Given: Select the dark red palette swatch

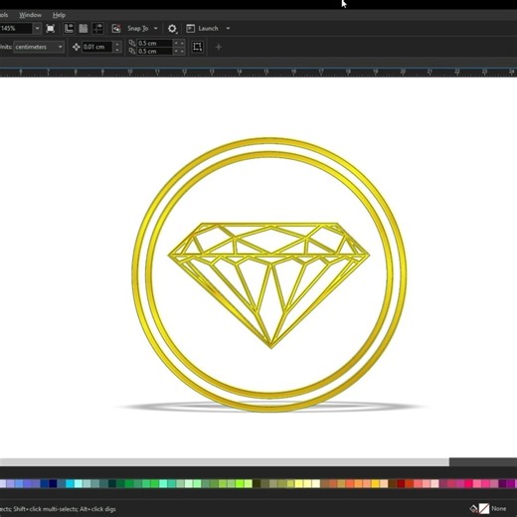Looking at the screenshot, I should (x=401, y=484).
